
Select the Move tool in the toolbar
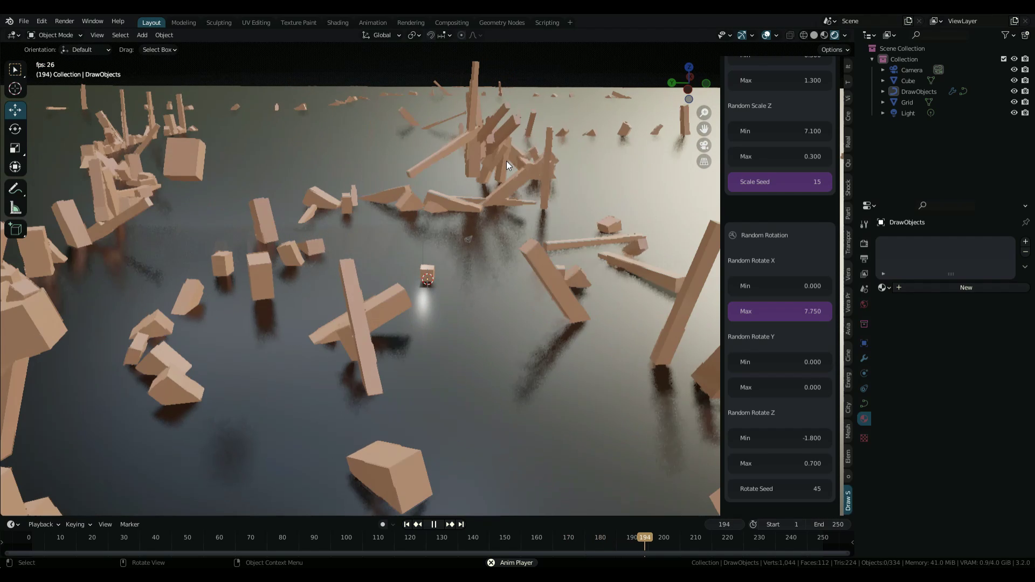point(15,110)
